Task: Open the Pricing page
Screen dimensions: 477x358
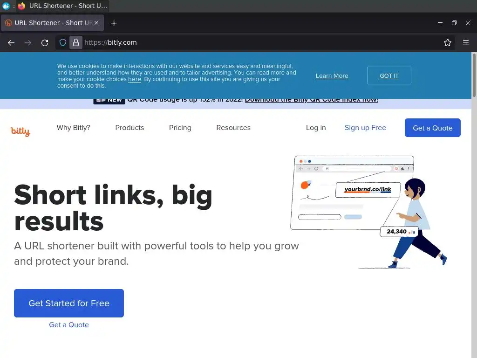Action: coord(180,128)
